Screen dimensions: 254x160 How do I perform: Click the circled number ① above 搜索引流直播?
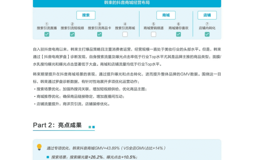click(47, 24)
